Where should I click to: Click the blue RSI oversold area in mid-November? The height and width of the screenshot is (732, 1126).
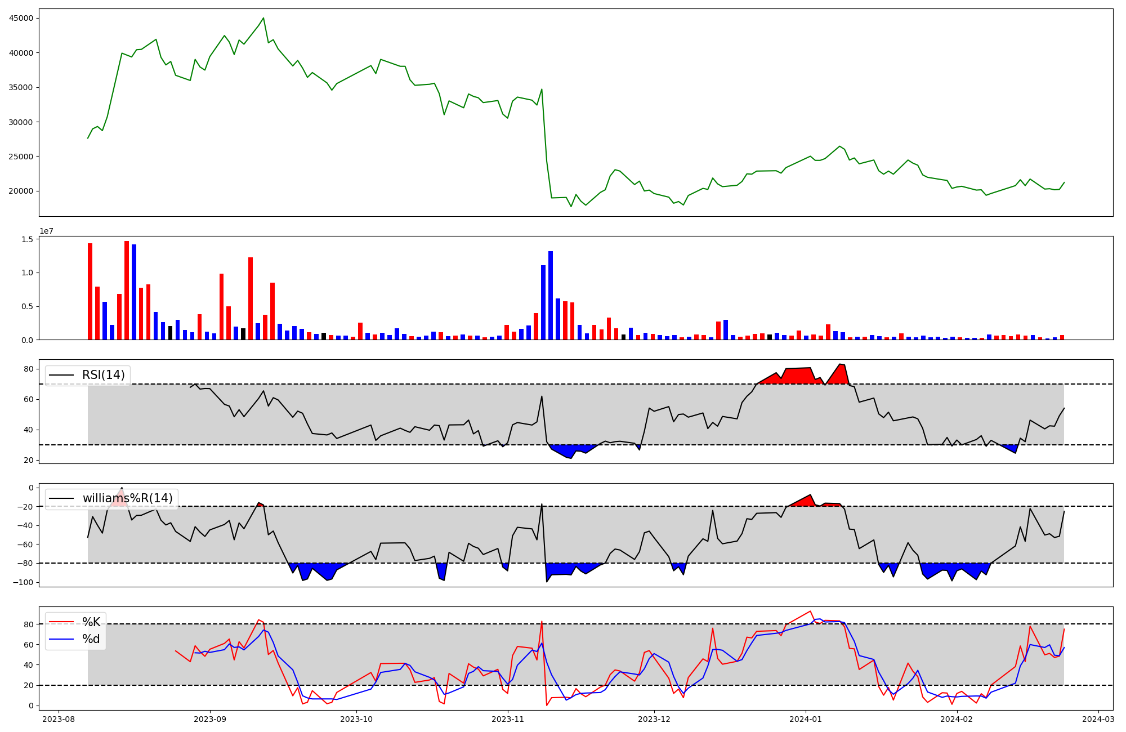569,450
